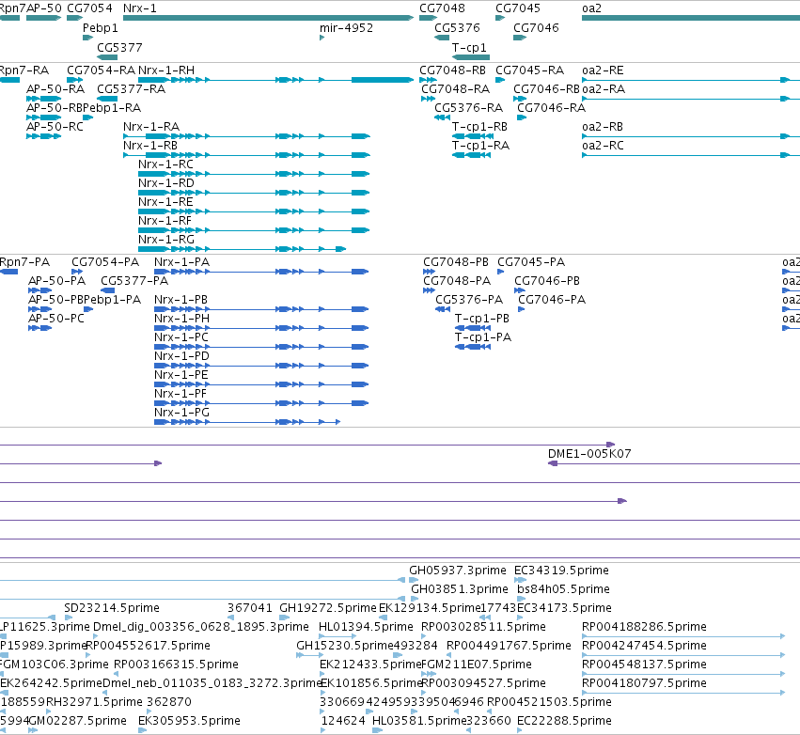The image size is (800, 735).
Task: Click the Nrx-1-PA protein label
Action: click(x=181, y=261)
